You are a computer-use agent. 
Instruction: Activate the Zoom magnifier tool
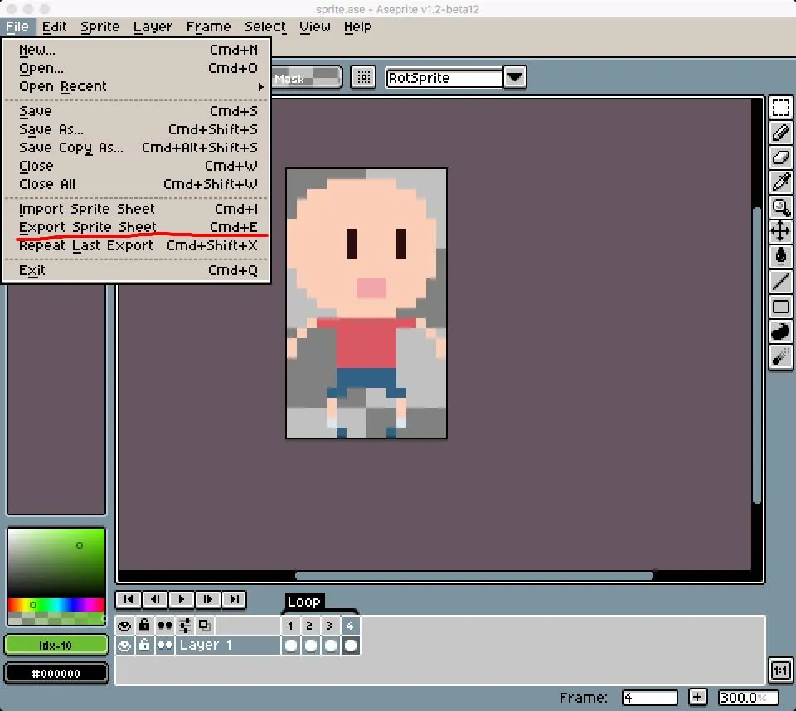click(781, 206)
